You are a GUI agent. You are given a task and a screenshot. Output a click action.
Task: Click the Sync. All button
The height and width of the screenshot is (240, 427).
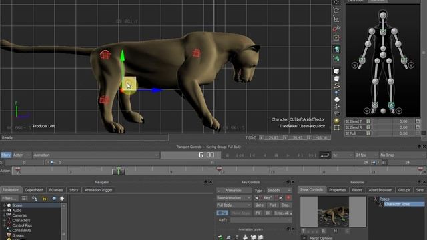pos(282,213)
